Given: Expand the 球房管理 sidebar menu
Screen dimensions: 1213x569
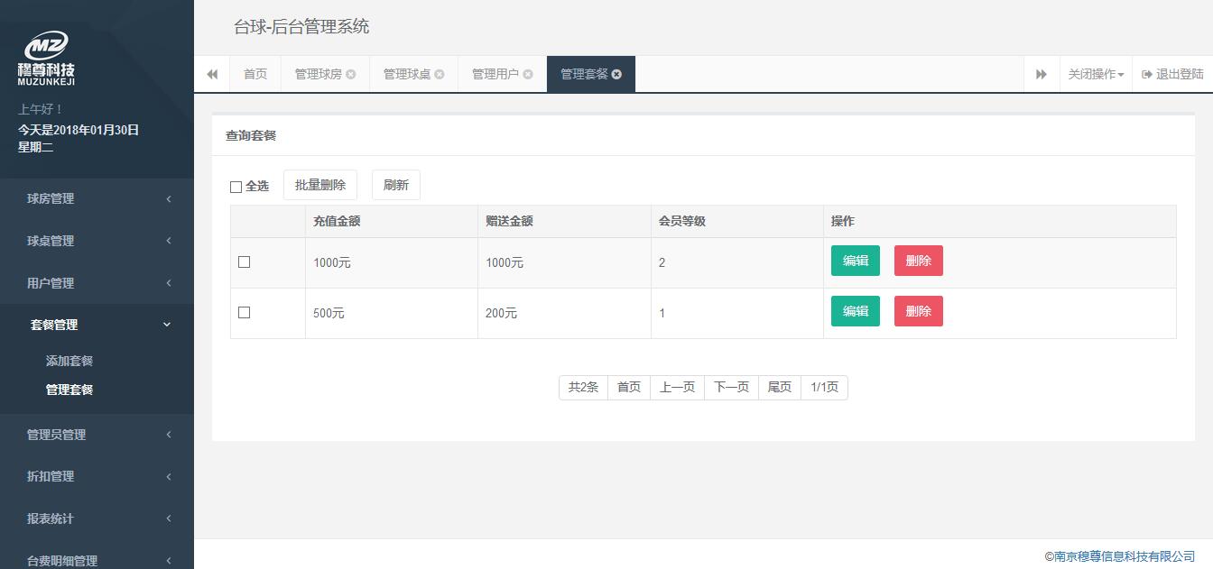Looking at the screenshot, I should click(x=97, y=199).
